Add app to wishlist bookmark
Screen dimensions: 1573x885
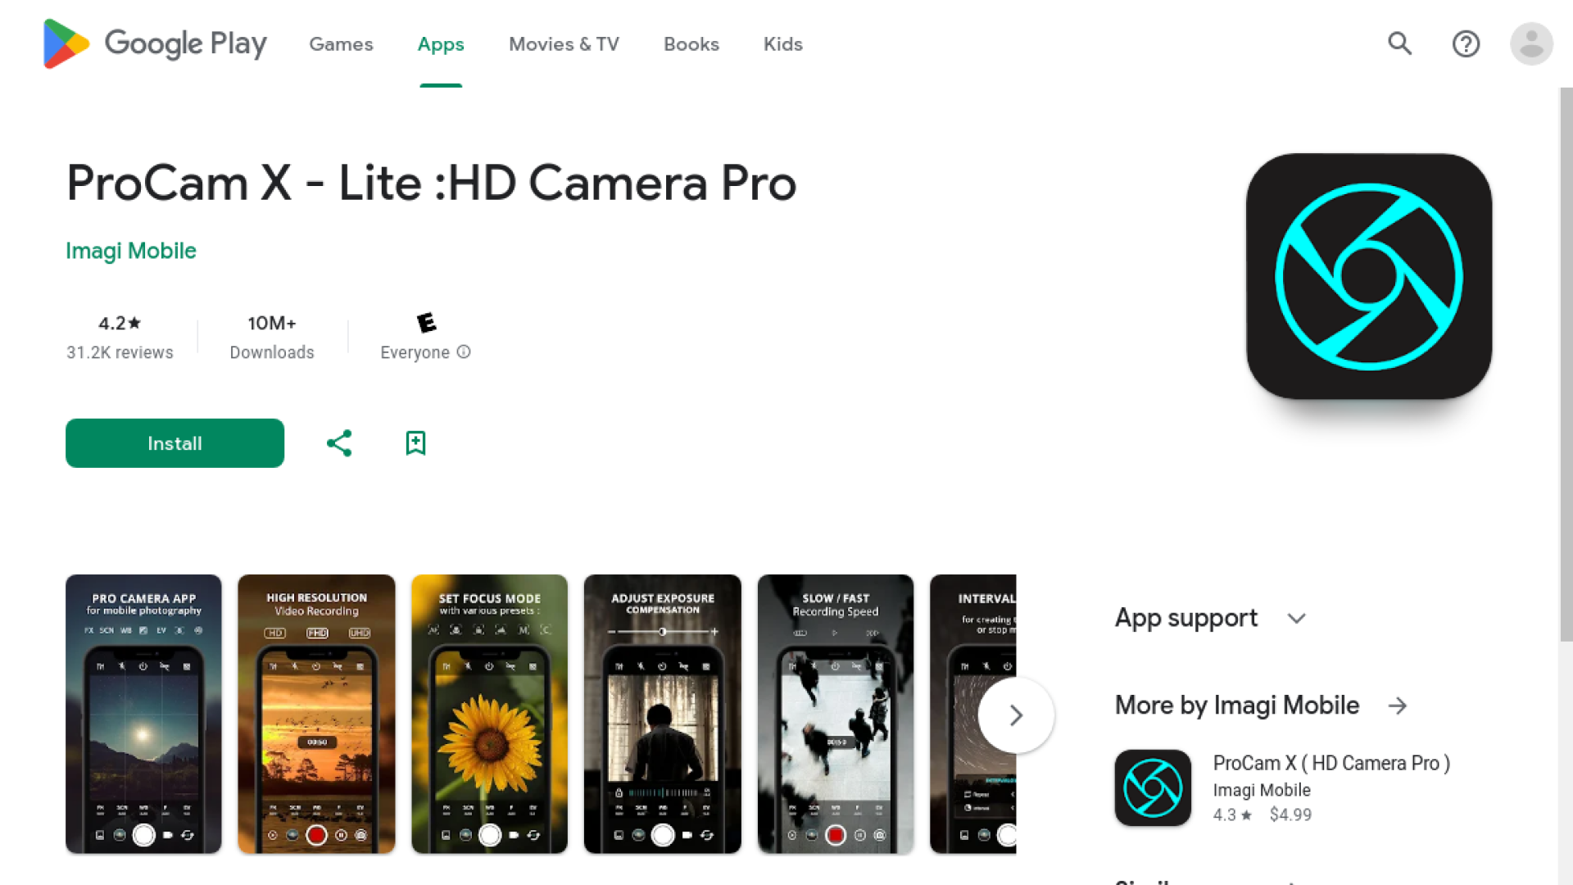[x=415, y=443]
